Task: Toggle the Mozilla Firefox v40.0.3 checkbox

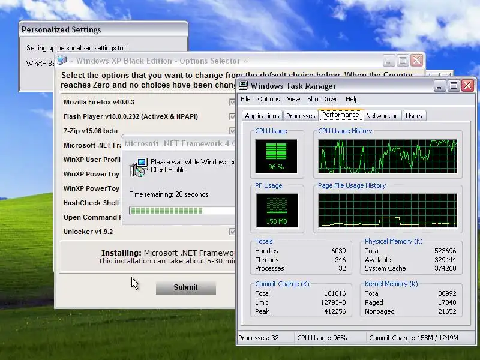Action: (232, 102)
